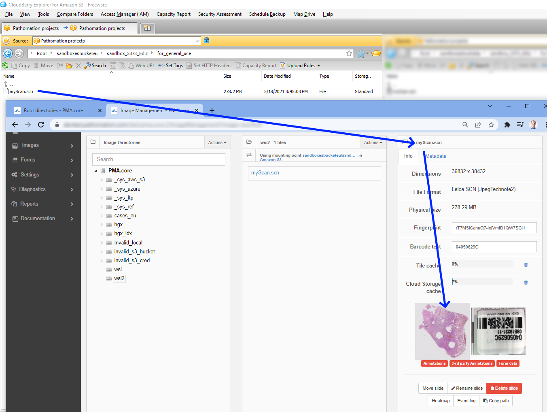Image resolution: width=547 pixels, height=412 pixels.
Task: Open the Source combo box dropdown
Action: coord(197,41)
